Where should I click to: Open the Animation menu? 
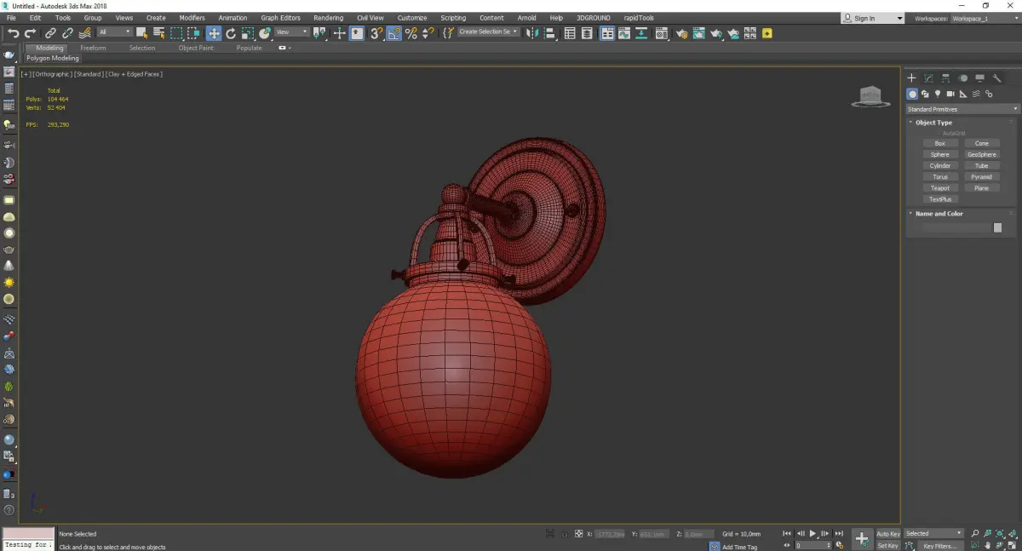coord(233,18)
